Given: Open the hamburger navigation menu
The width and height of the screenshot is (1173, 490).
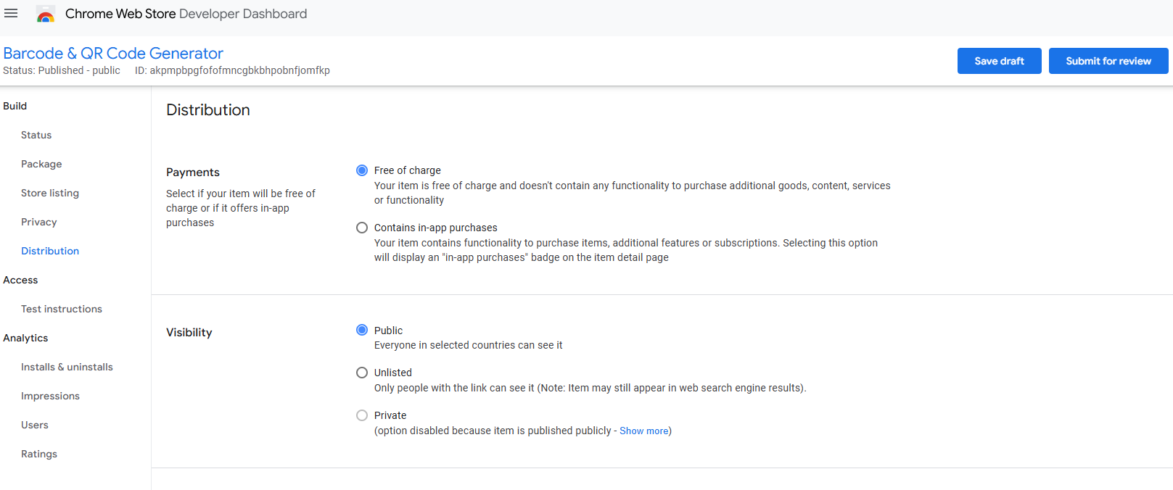Looking at the screenshot, I should point(11,14).
